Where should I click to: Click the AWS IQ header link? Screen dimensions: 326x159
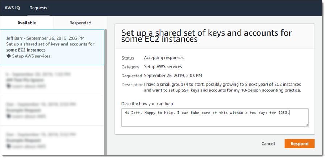(x=12, y=8)
